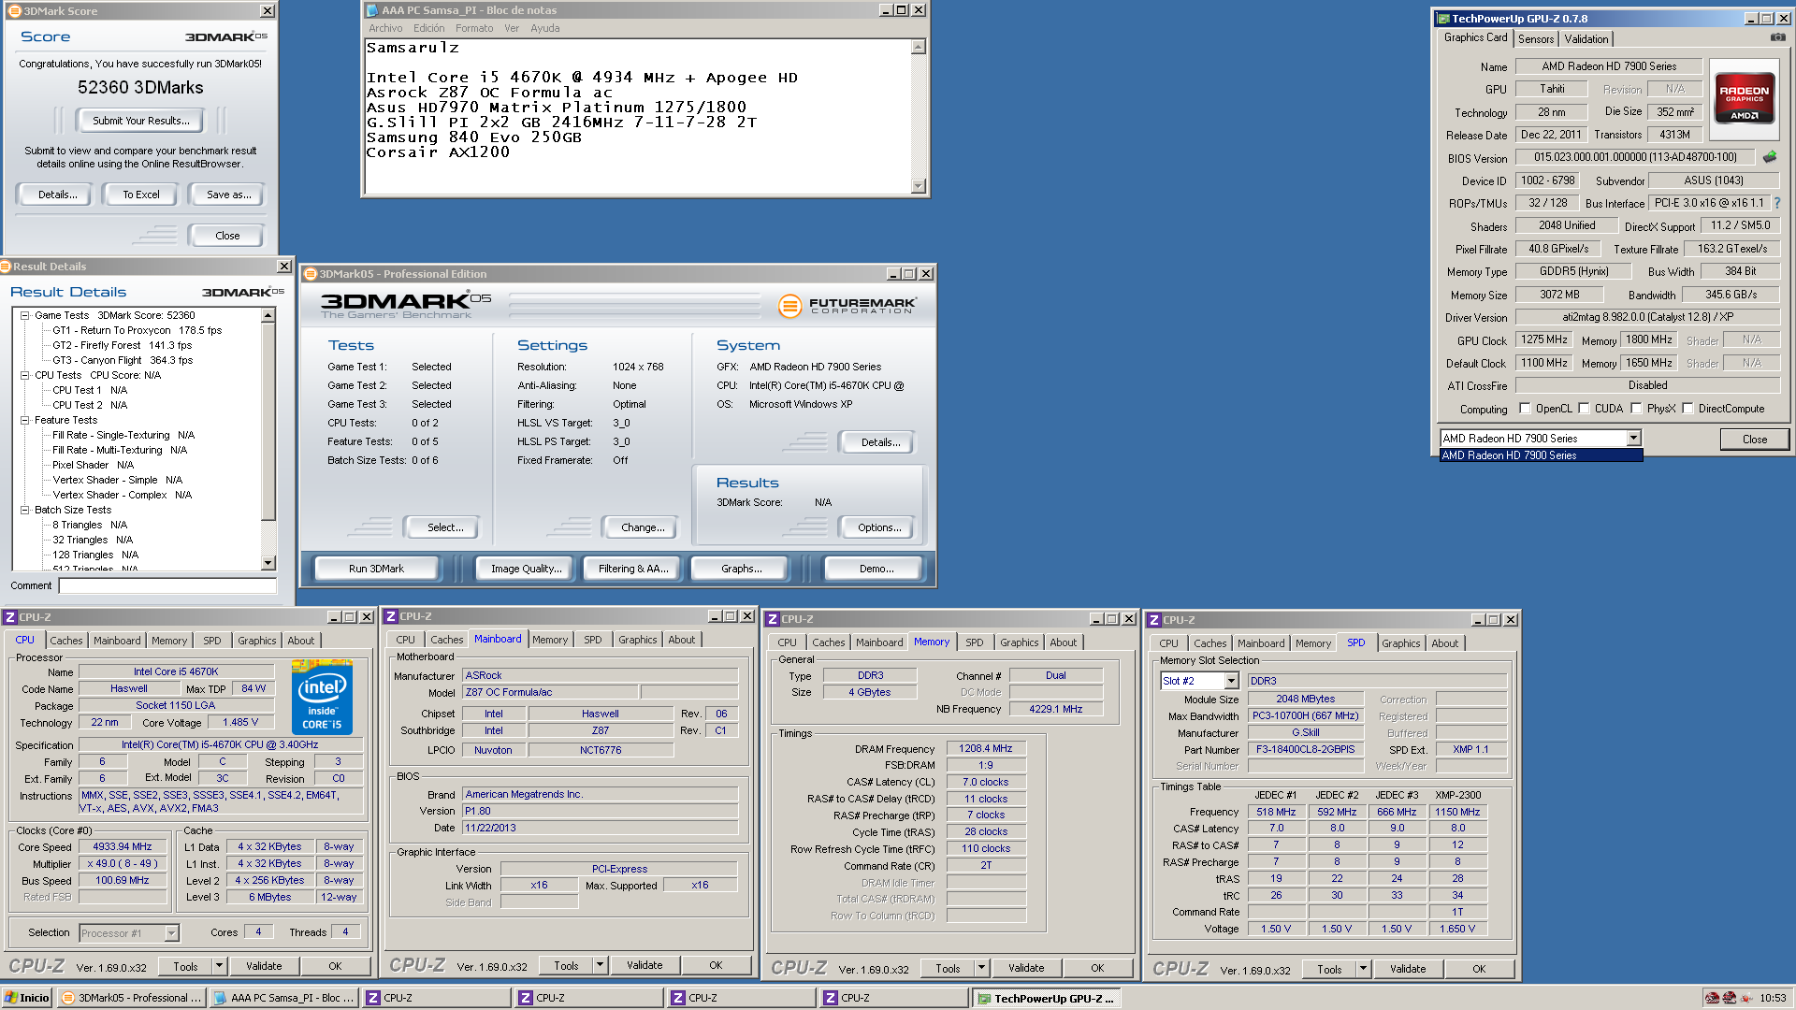Open the Processor #1 selection dropdown
This screenshot has width=1796, height=1010.
click(x=171, y=933)
